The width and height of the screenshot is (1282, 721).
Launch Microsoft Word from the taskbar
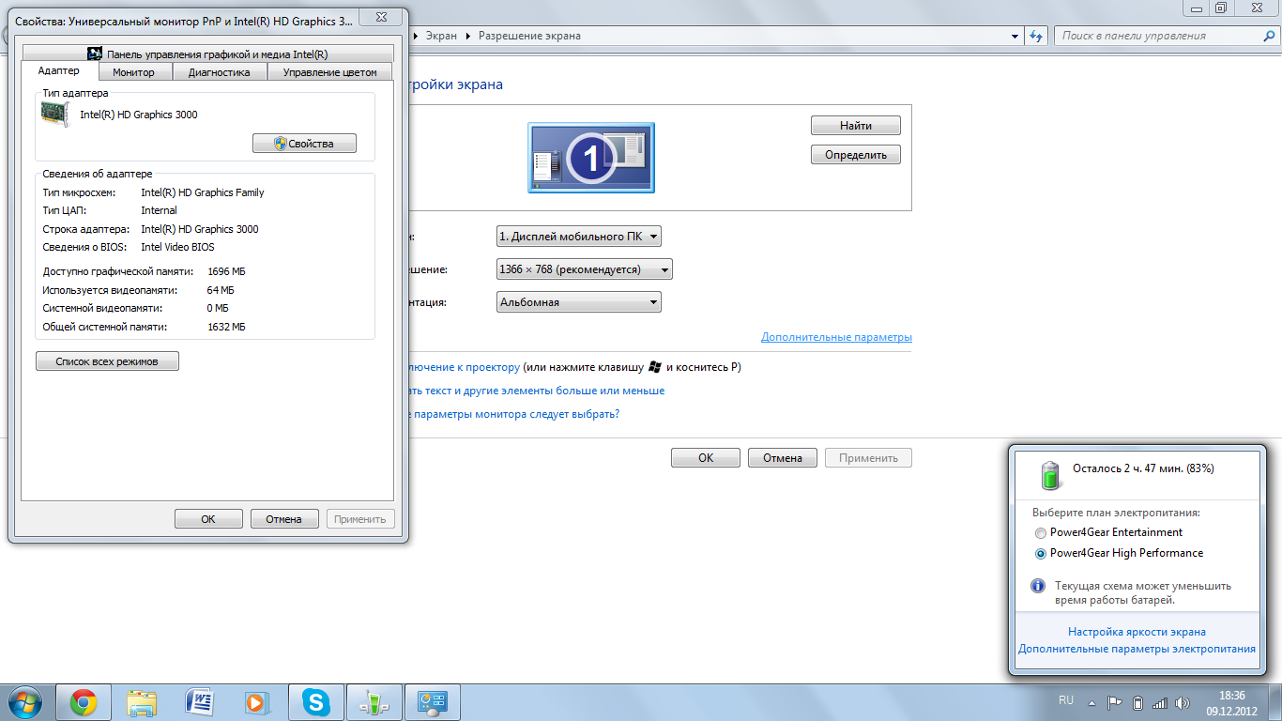click(200, 701)
